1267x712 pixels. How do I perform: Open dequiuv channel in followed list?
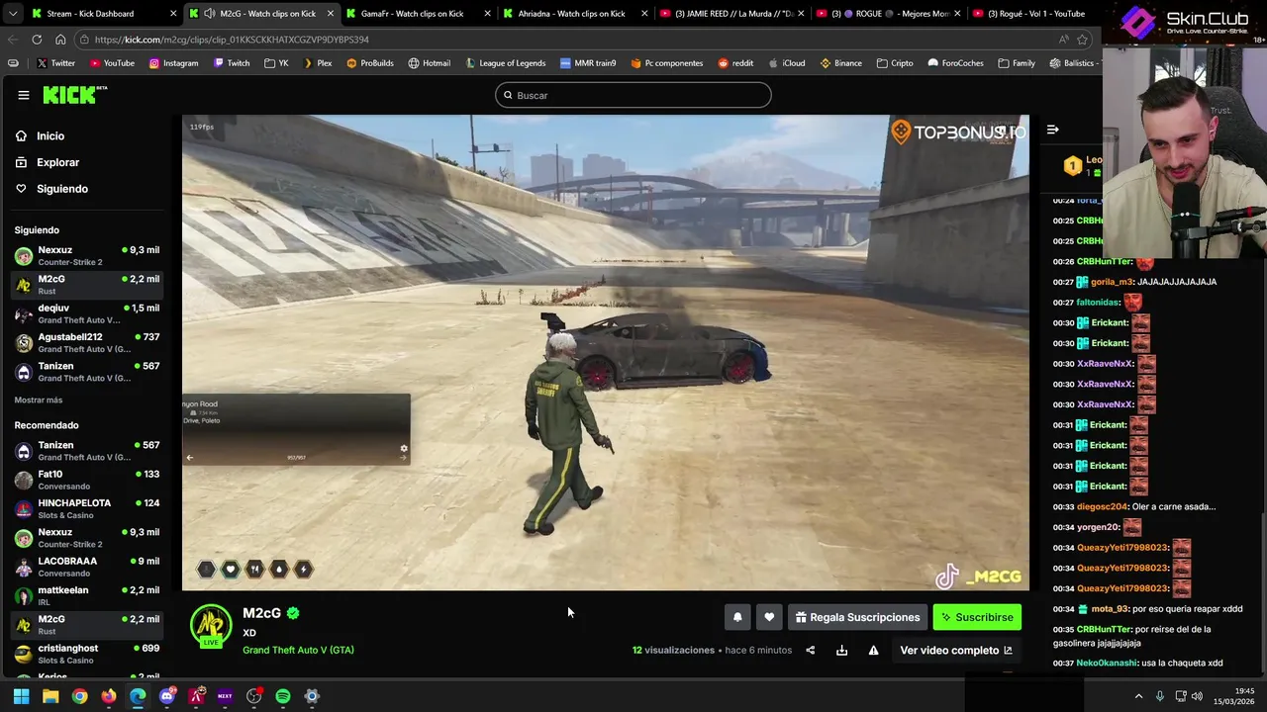coord(87,313)
